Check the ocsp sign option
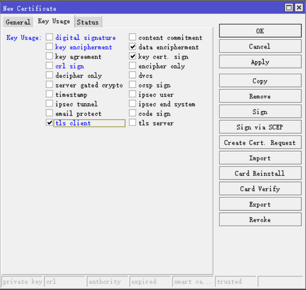Screen dimensions: 306x290 pyautogui.click(x=133, y=84)
